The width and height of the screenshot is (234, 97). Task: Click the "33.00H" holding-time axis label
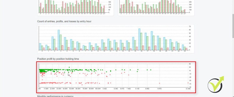click(59, 89)
